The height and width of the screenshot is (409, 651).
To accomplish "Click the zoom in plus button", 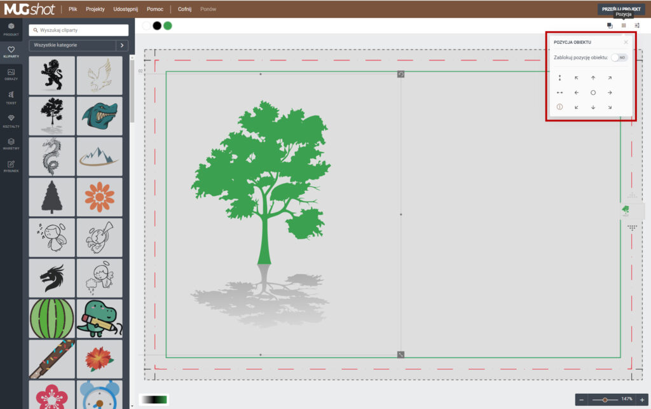I will 642,399.
